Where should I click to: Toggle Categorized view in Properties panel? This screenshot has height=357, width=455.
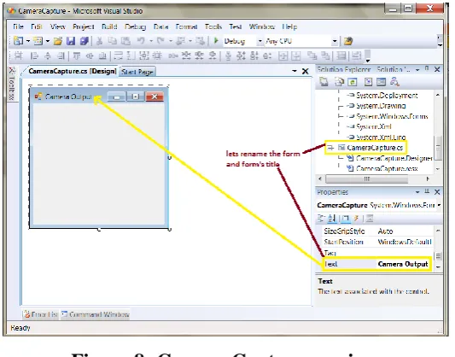click(x=321, y=219)
